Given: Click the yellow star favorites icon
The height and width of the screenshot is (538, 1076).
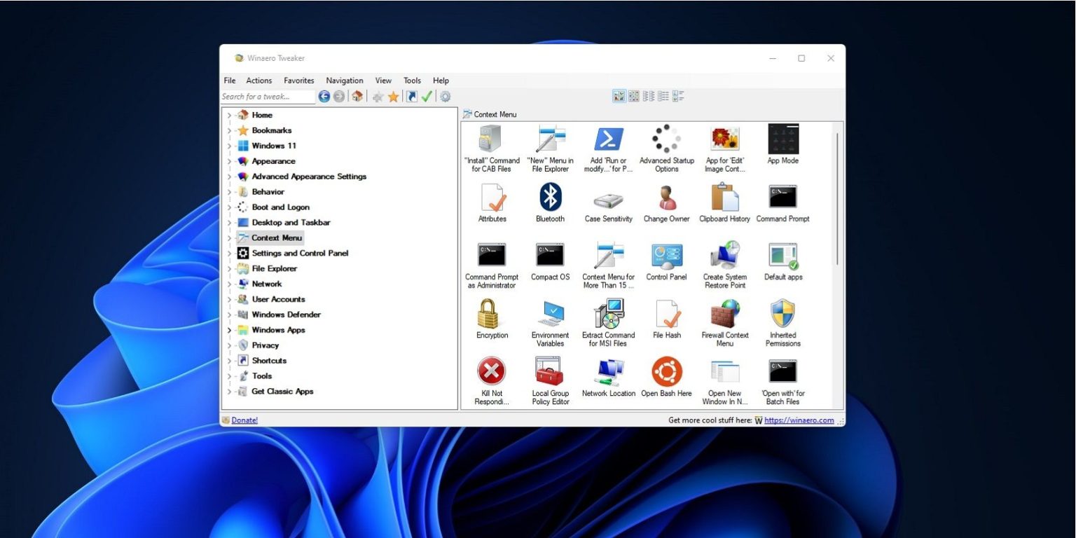Looking at the screenshot, I should click(x=393, y=96).
